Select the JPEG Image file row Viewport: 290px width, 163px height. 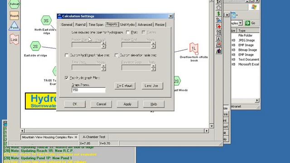(x=246, y=40)
